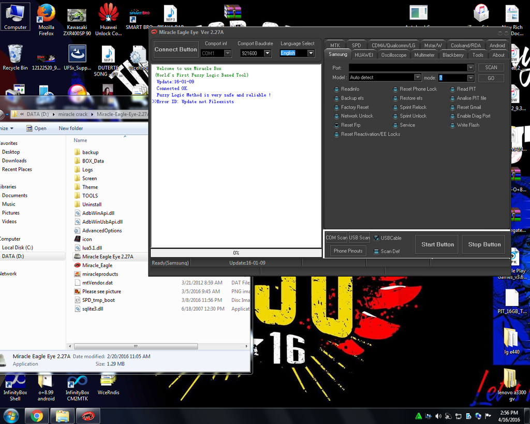Open the lg e440 desktop folder

tap(510, 340)
